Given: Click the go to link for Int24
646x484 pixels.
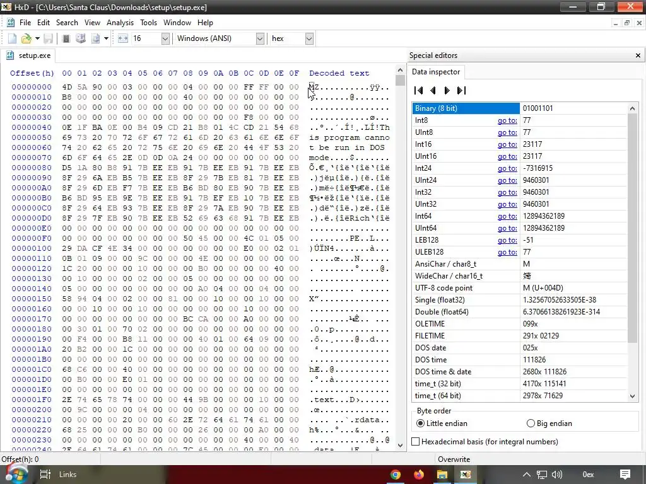Looking at the screenshot, I should click(507, 168).
